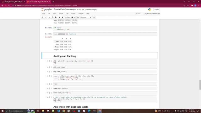Image resolution: width=201 pixels, height=113 pixels.
Task: Open the Help menu
Action: 88,13
